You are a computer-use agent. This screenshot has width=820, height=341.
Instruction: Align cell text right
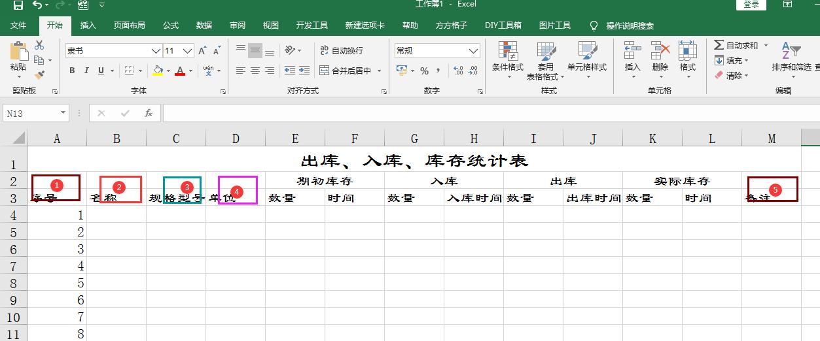[x=270, y=71]
